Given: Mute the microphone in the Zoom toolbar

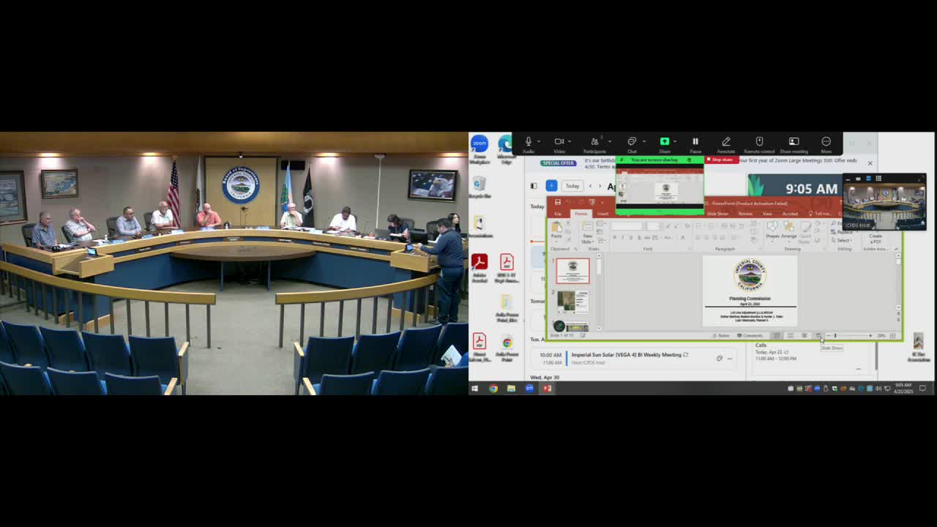Looking at the screenshot, I should click(527, 142).
